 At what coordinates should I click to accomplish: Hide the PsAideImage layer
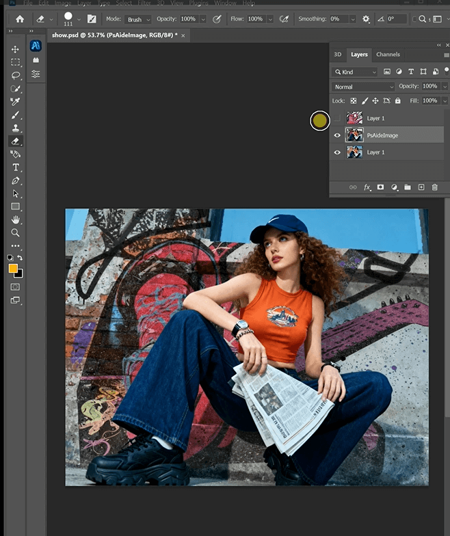coord(336,135)
